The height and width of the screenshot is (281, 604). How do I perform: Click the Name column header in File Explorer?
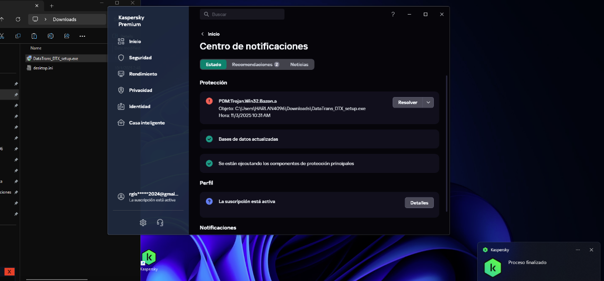click(x=36, y=48)
